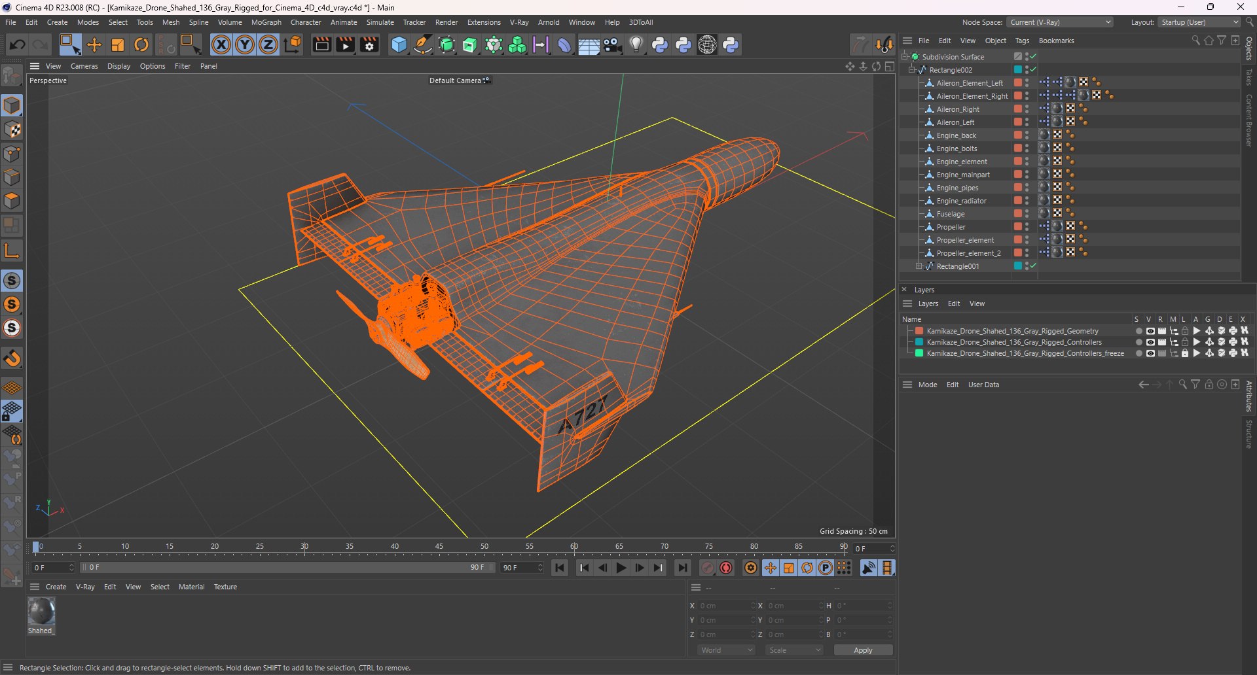Viewport: 1257px width, 675px height.
Task: Open the Simulate menu
Action: point(380,22)
